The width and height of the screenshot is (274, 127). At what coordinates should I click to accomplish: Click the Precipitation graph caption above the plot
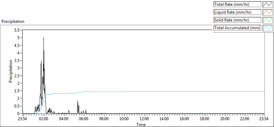pos(13,21)
